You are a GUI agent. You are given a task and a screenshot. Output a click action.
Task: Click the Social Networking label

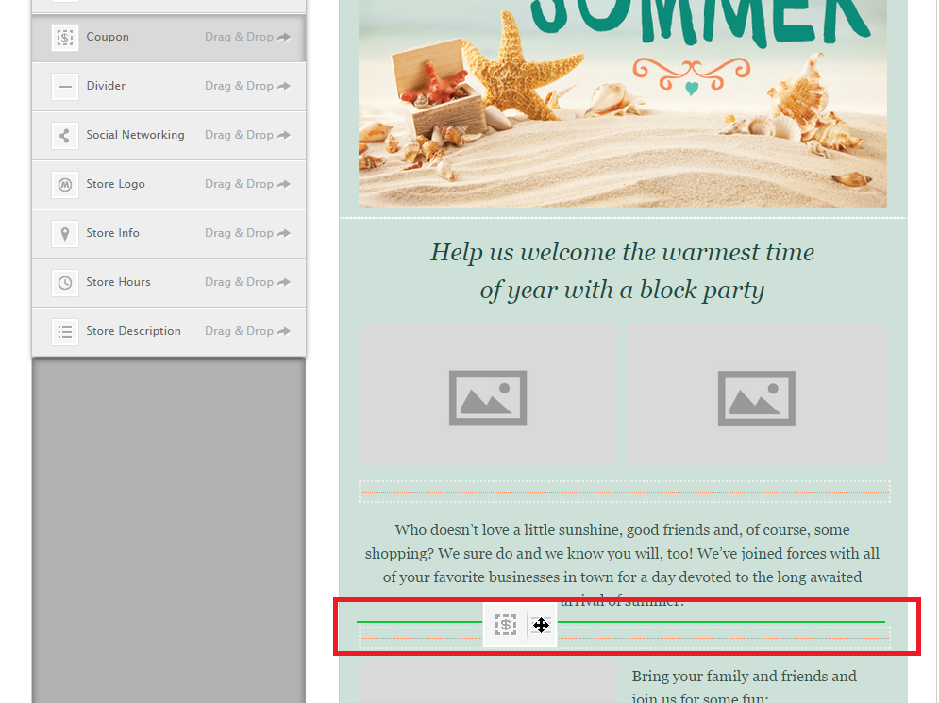[x=135, y=135]
